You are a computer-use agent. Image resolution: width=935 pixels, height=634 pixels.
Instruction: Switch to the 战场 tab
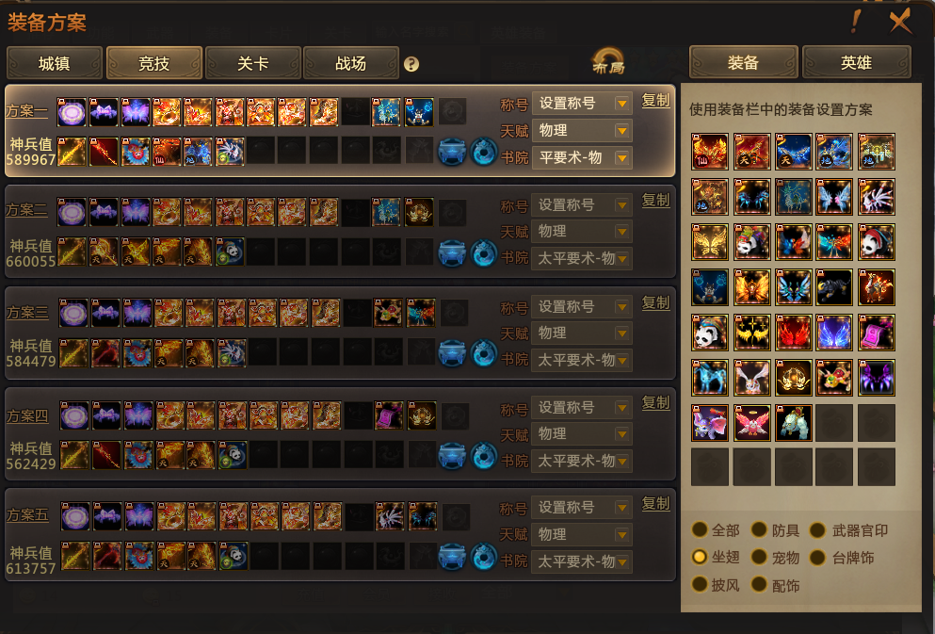coord(350,63)
